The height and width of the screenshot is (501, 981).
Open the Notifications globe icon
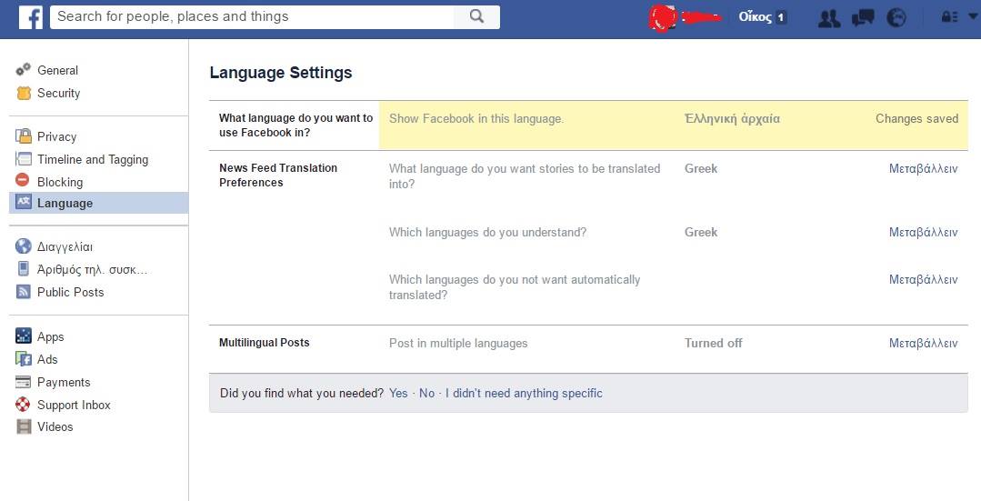click(896, 17)
